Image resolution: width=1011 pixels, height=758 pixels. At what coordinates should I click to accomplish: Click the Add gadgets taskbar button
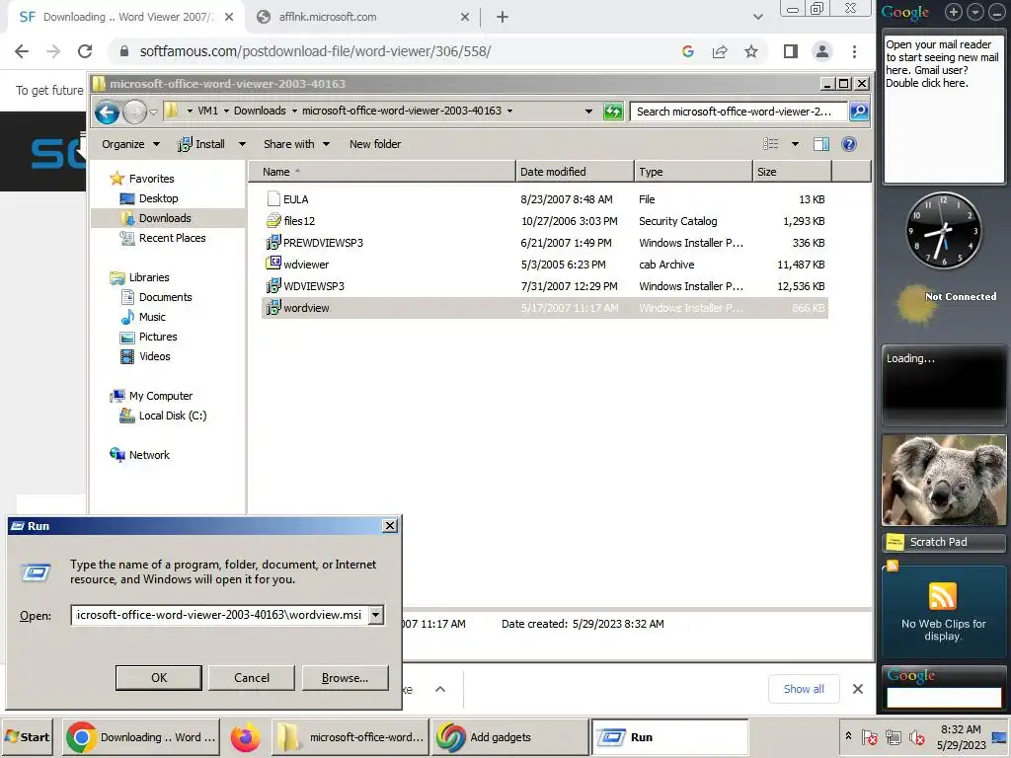click(509, 737)
